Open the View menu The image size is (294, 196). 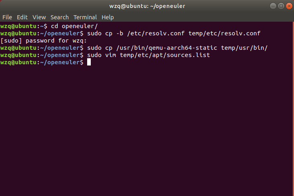pos(39,17)
